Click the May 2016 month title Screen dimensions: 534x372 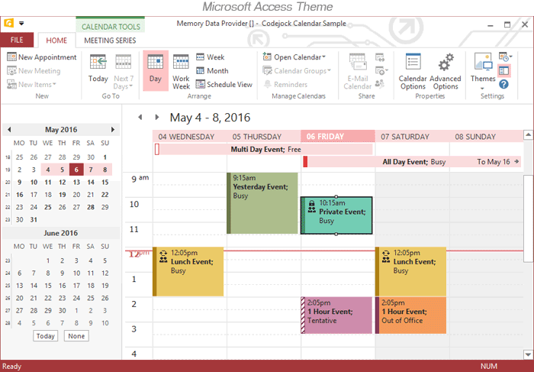pyautogui.click(x=61, y=130)
